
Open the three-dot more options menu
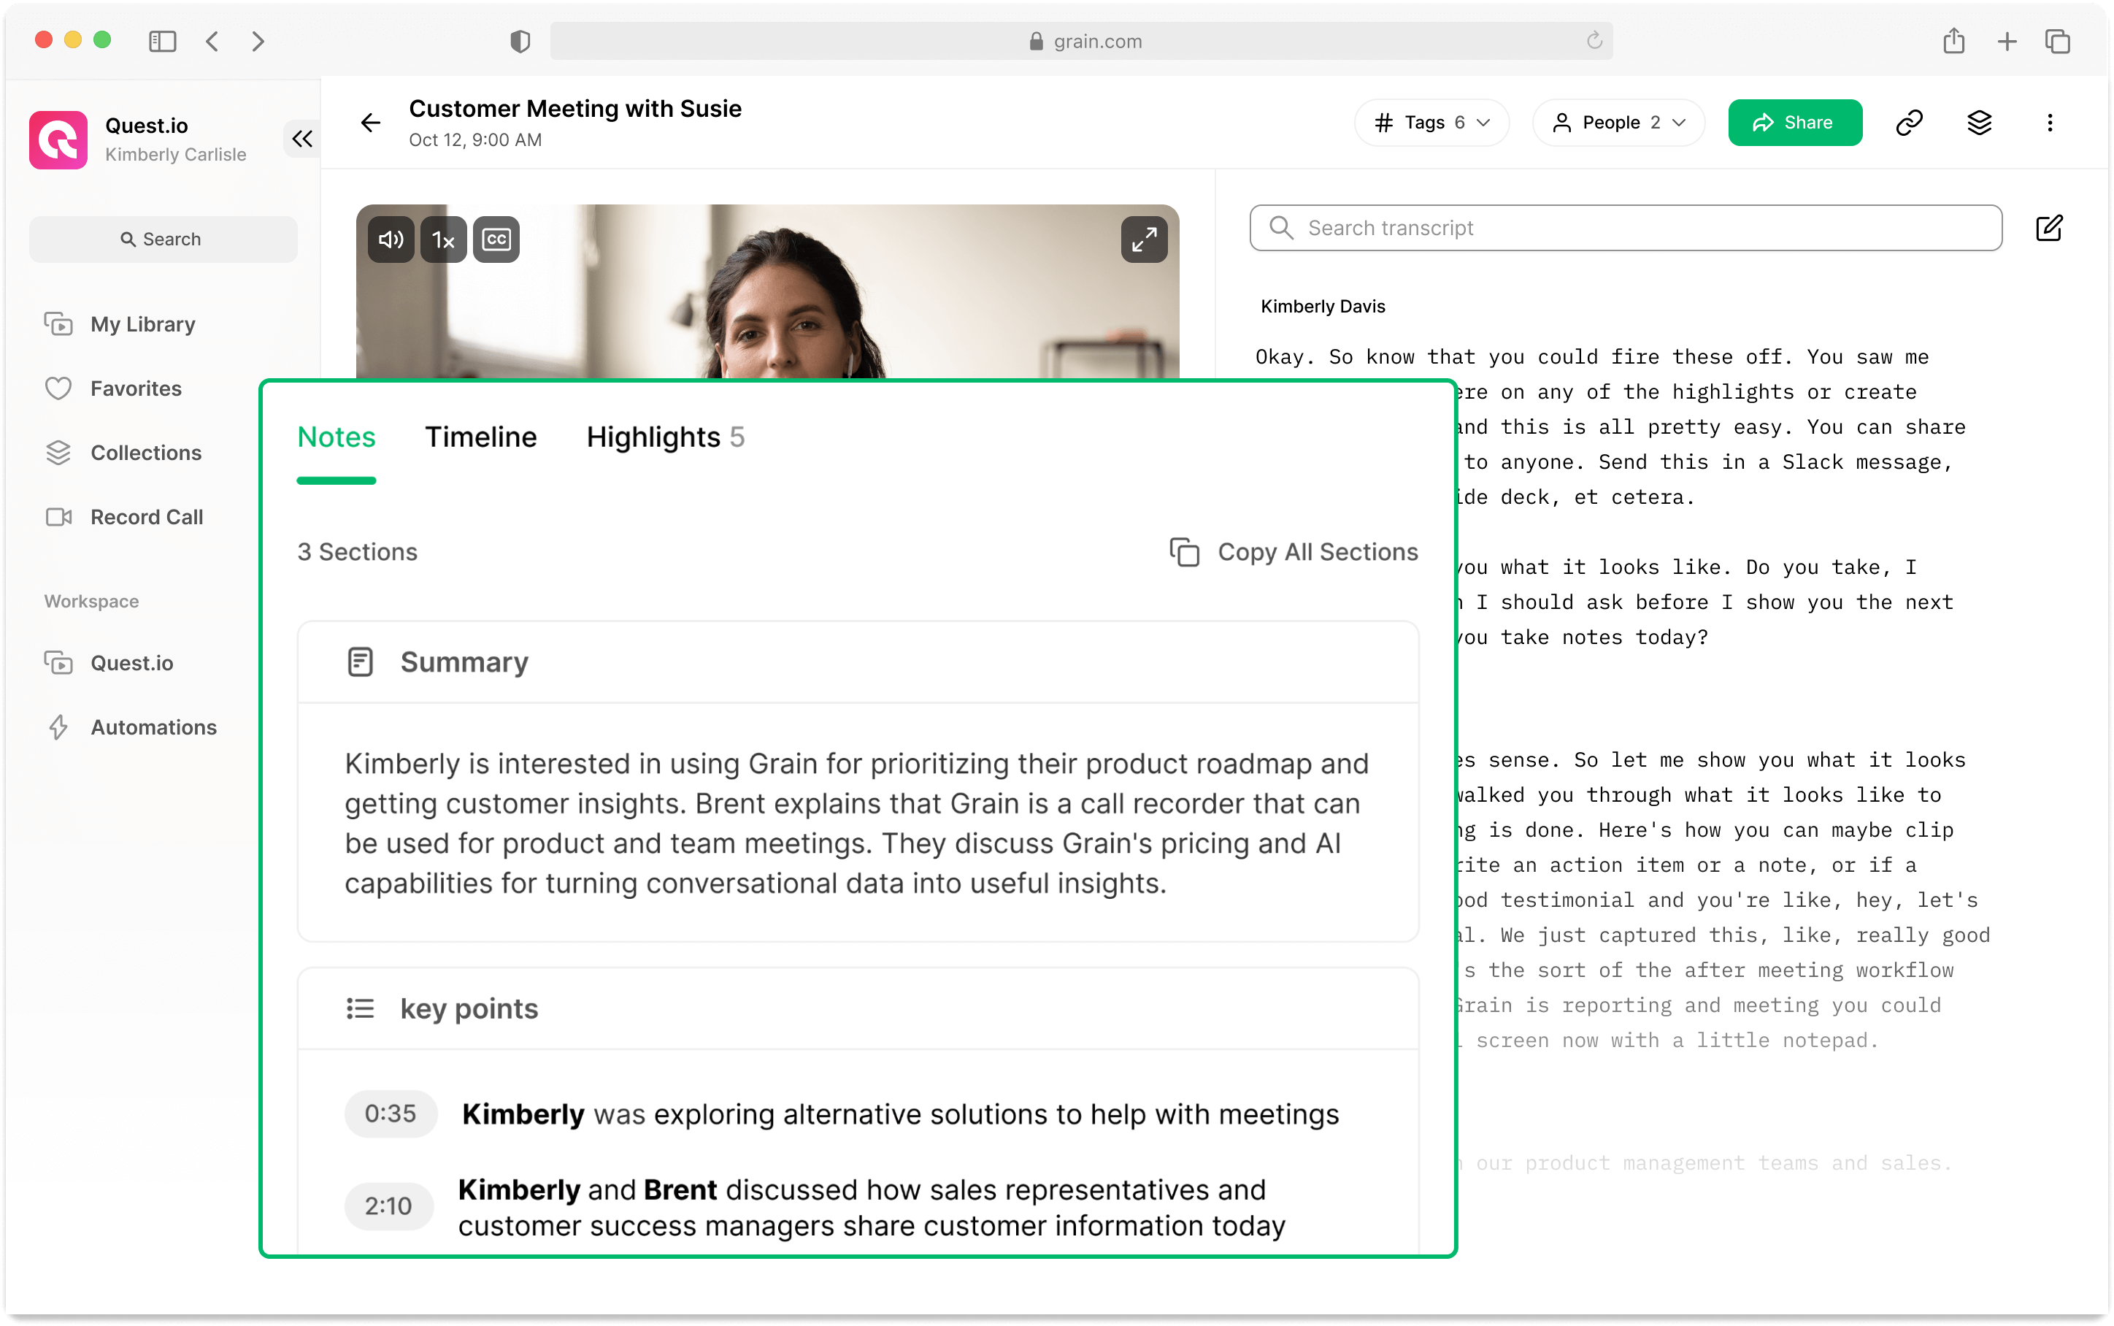[2049, 123]
